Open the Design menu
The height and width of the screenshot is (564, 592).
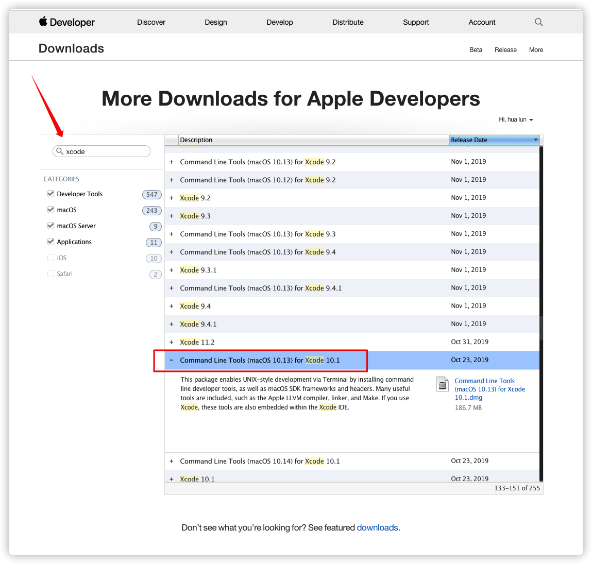pos(215,22)
